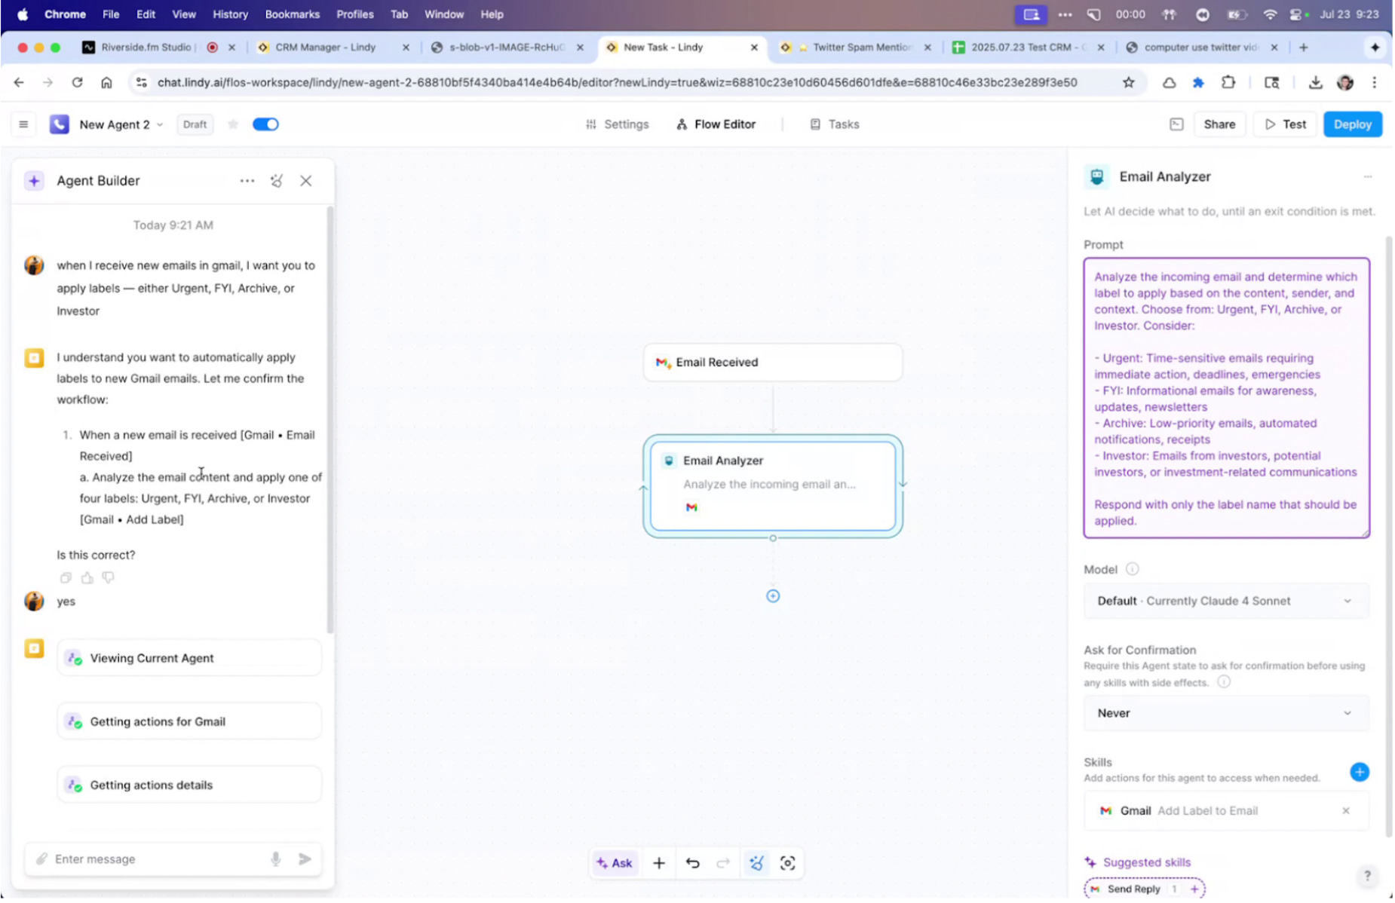Select the Email Analyzer node on canvas
This screenshot has height=903, width=1395.
click(773, 486)
